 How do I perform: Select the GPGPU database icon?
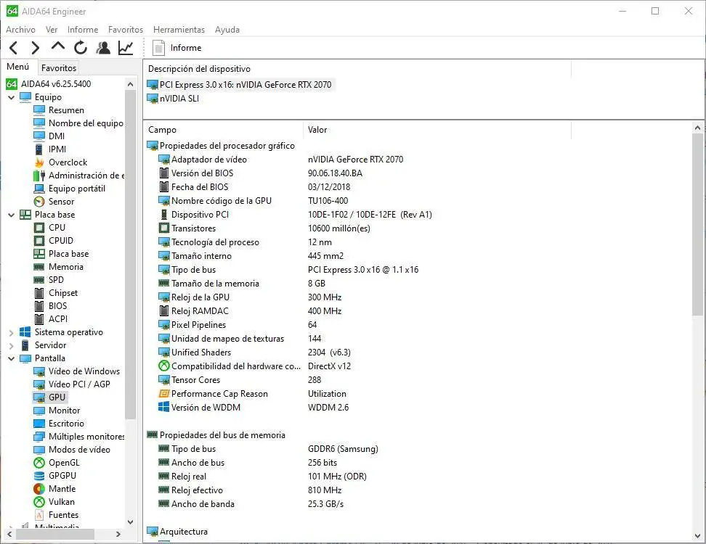tap(39, 476)
